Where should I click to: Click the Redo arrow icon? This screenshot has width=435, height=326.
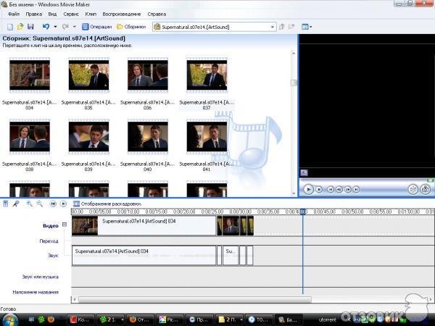65,27
